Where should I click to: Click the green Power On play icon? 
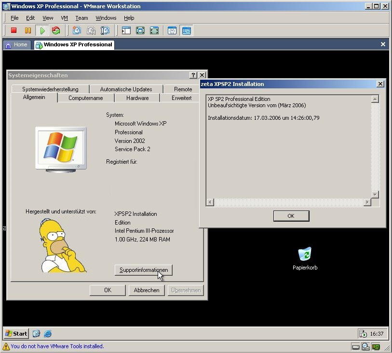coord(42,30)
